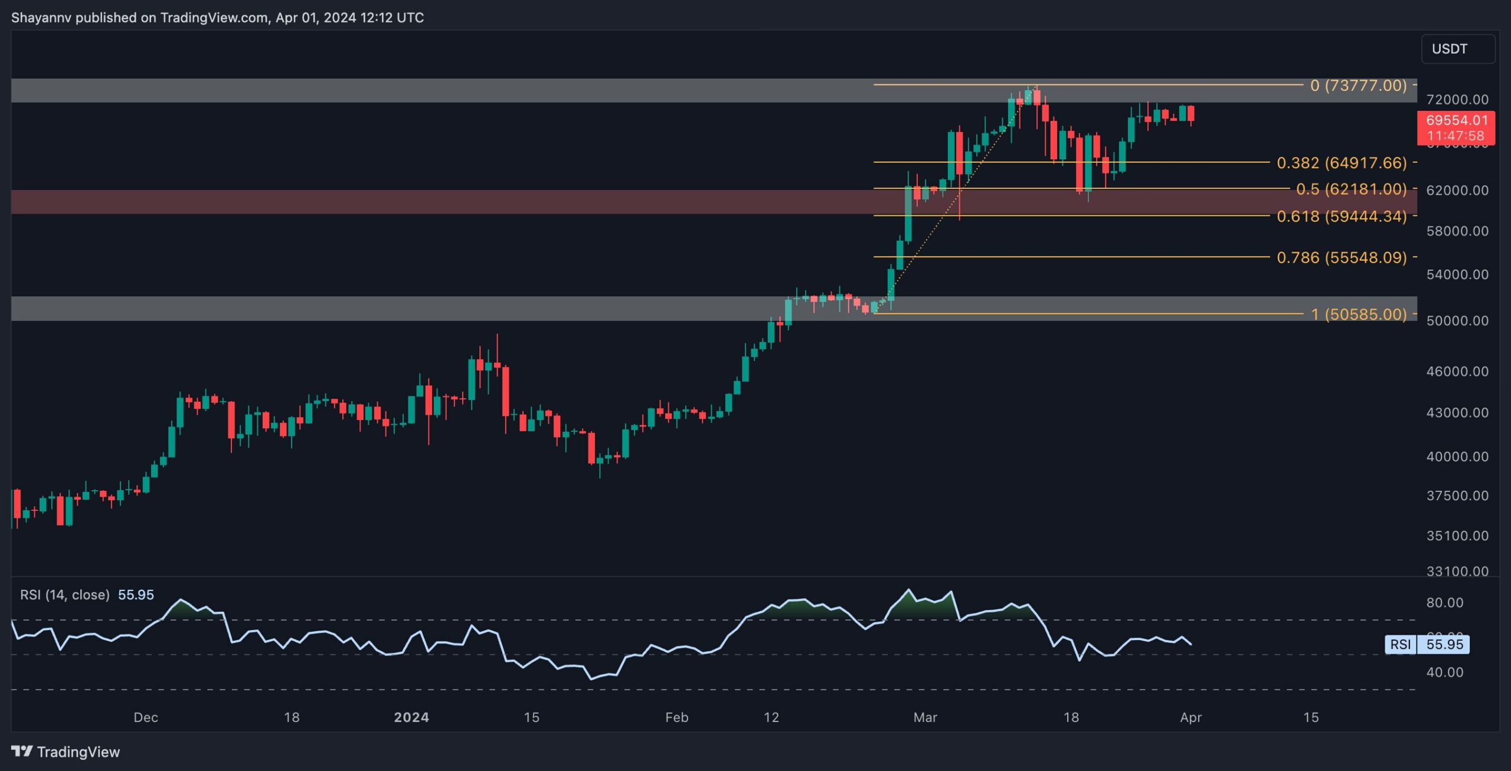Expand the RSI (14, close) indicator settings
This screenshot has width=1511, height=771.
point(81,595)
